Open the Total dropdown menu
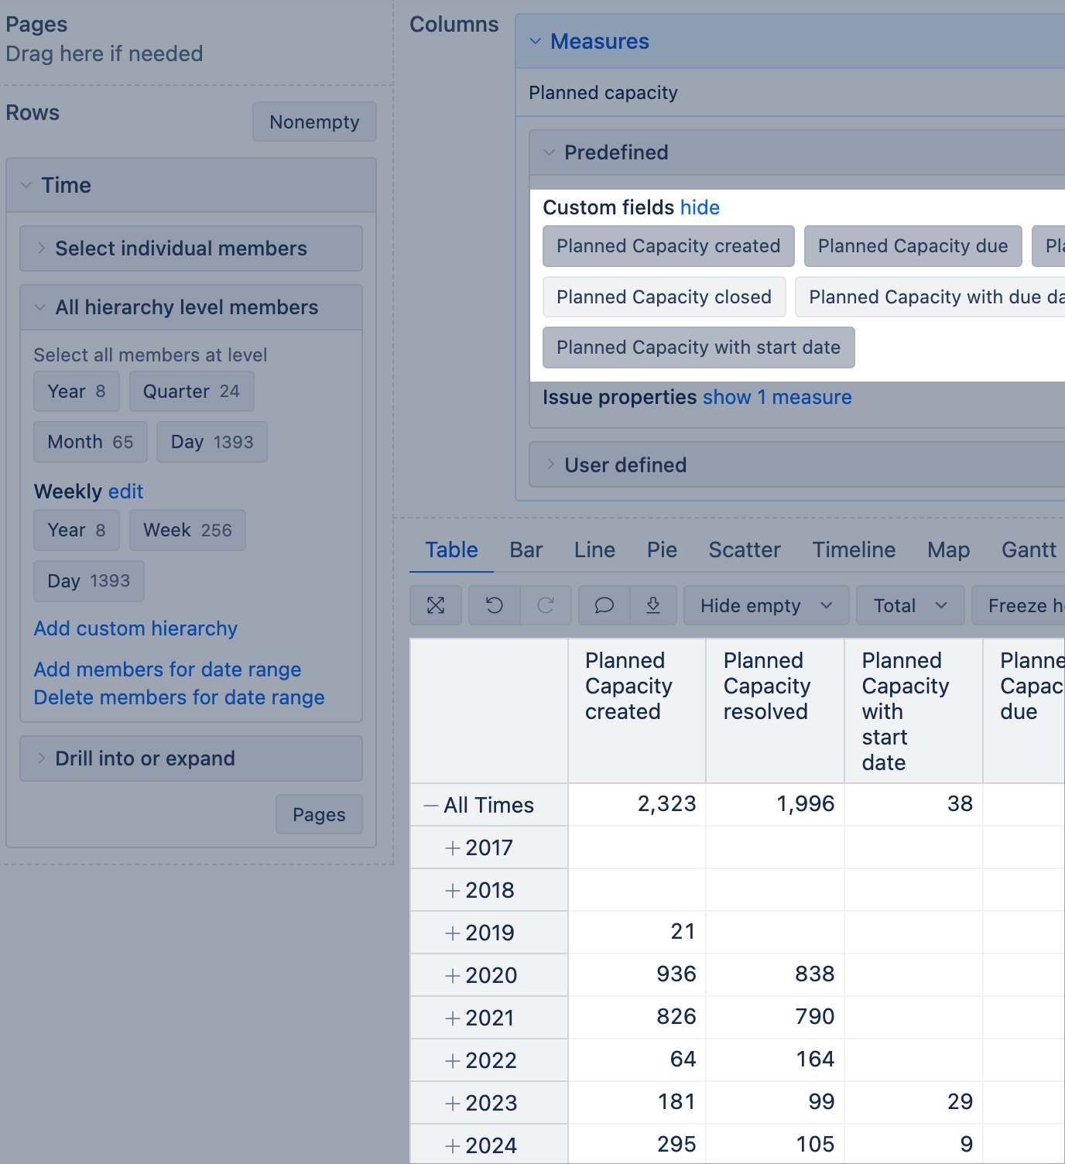Image resolution: width=1065 pixels, height=1164 pixels. click(909, 605)
